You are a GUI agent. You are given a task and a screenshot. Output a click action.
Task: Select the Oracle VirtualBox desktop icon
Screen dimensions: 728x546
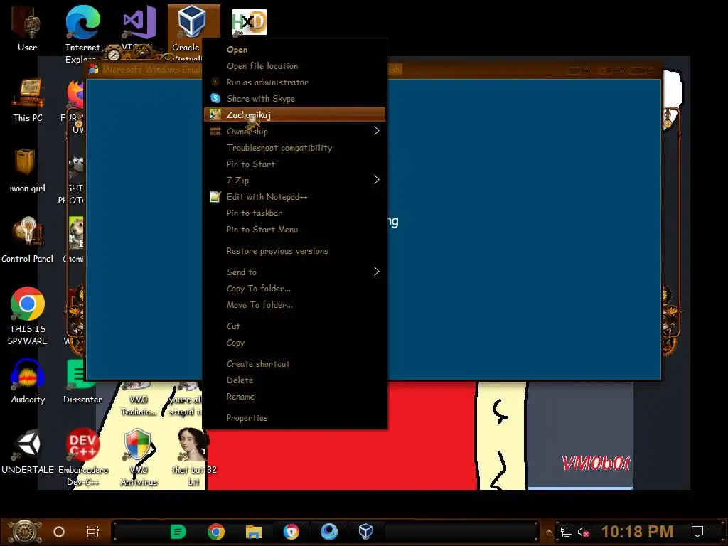[x=192, y=33]
